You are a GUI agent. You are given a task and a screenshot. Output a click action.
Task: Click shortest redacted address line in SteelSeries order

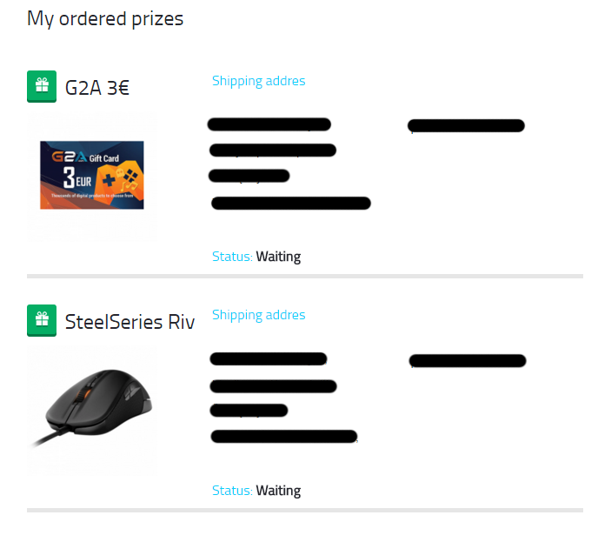click(x=249, y=410)
